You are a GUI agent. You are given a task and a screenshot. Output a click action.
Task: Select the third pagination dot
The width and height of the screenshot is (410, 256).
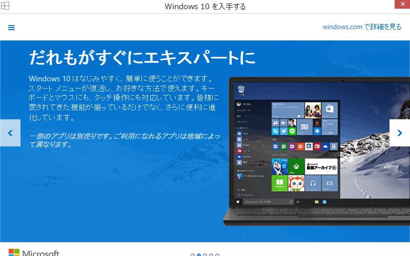[205, 254]
